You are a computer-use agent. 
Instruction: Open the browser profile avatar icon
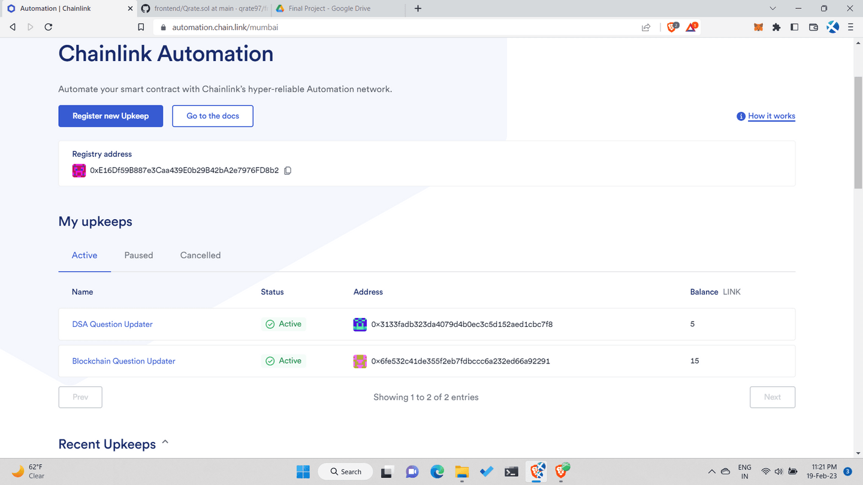click(832, 27)
